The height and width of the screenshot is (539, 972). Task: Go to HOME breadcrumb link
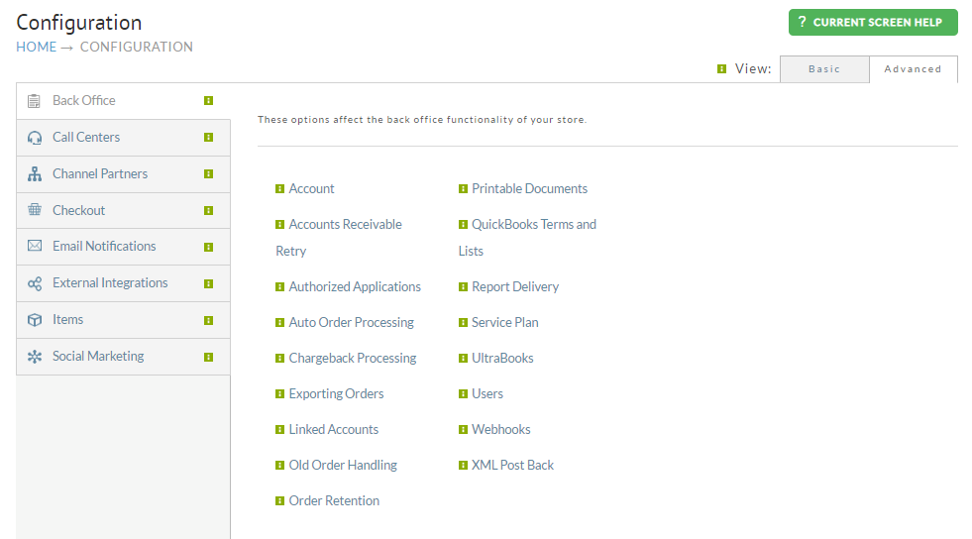click(x=36, y=48)
